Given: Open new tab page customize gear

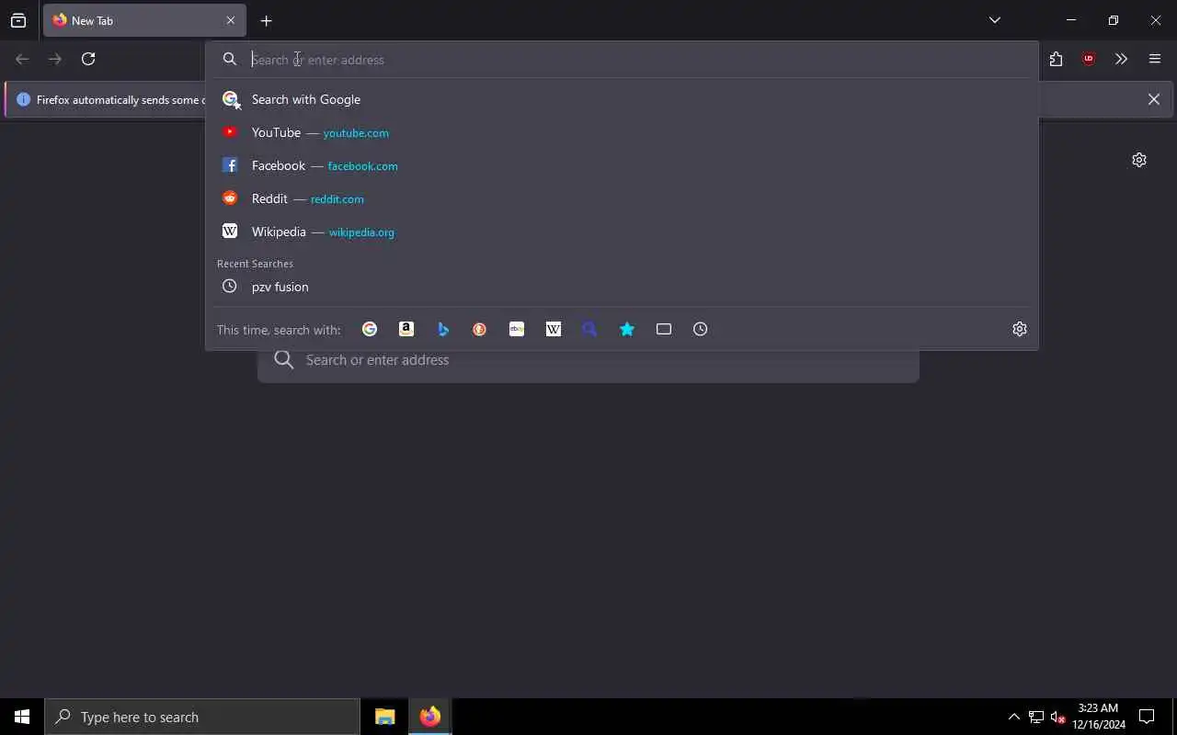Looking at the screenshot, I should pyautogui.click(x=1139, y=160).
